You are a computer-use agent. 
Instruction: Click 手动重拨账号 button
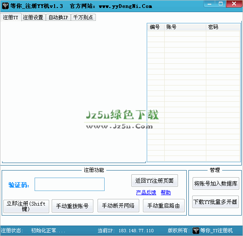(73, 206)
